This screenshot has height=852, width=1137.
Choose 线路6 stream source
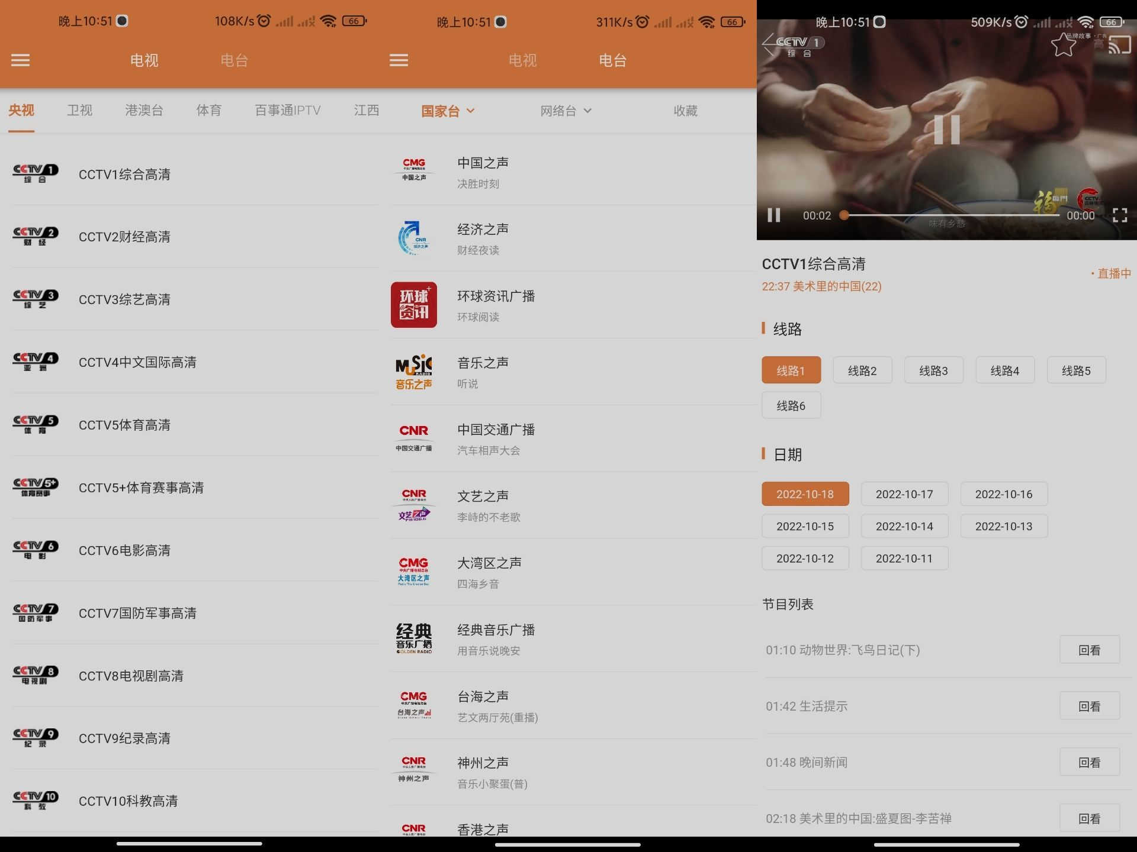[791, 405]
